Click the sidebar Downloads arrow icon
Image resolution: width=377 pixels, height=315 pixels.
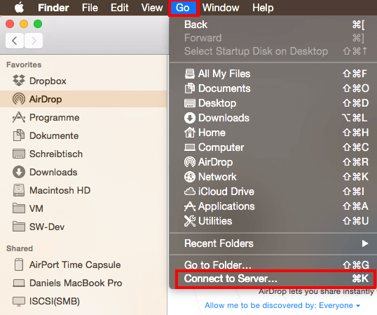click(x=19, y=172)
